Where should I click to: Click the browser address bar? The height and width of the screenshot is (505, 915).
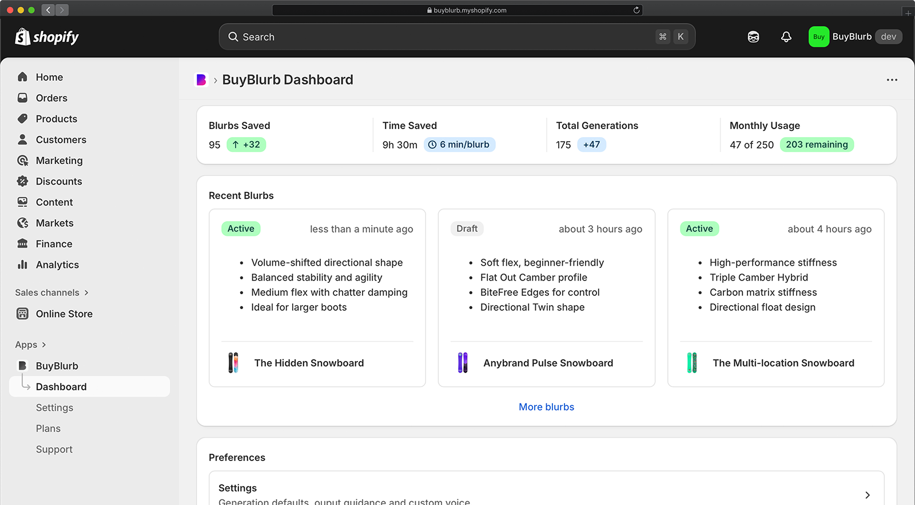(457, 10)
